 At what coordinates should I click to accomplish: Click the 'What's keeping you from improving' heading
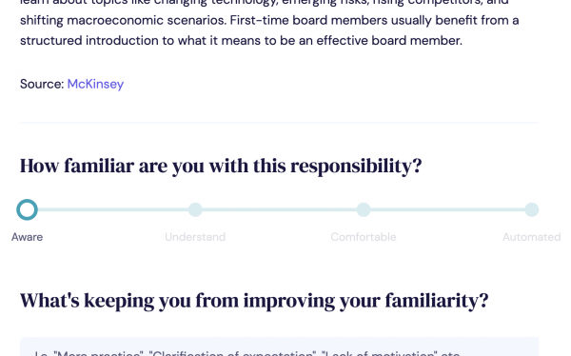(254, 301)
